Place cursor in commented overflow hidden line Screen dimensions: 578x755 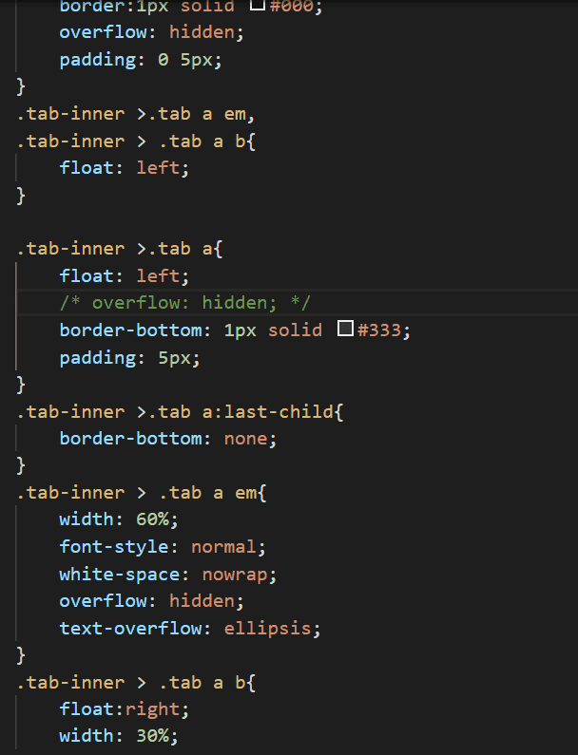click(x=185, y=303)
